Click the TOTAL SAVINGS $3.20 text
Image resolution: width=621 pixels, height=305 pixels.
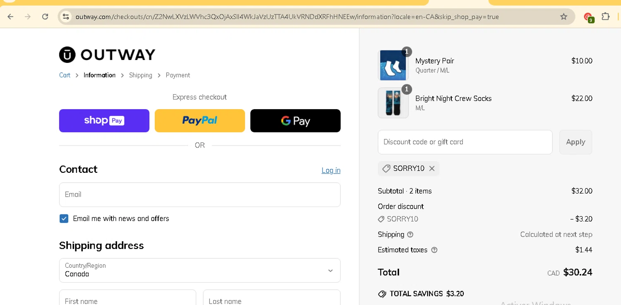(426, 294)
